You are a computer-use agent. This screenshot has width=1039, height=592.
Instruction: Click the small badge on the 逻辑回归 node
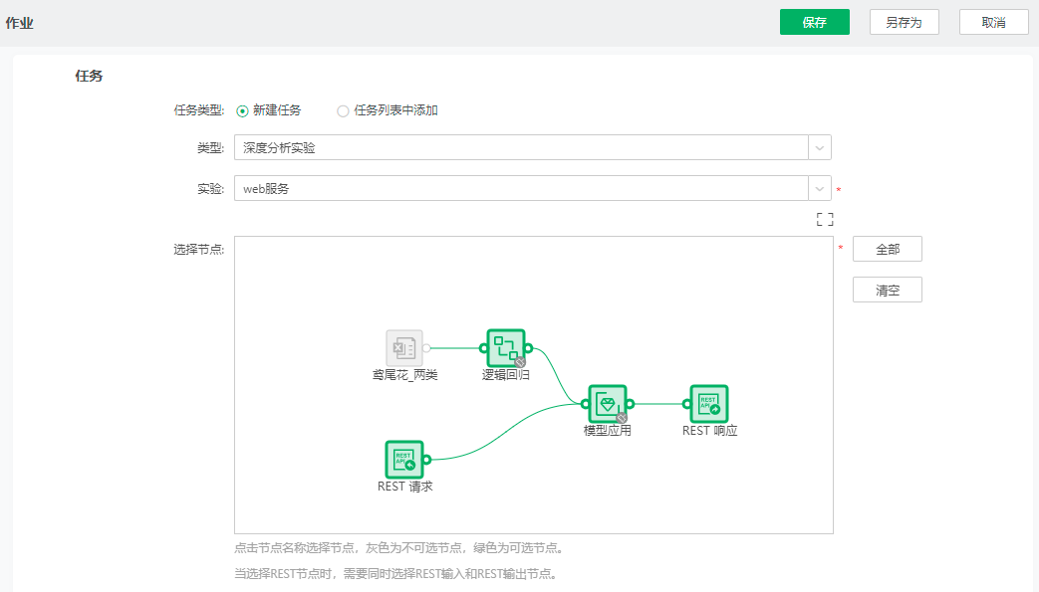(x=521, y=360)
